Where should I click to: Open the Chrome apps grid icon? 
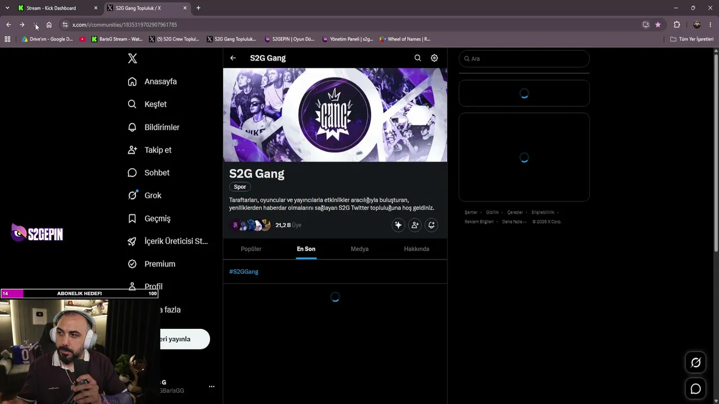(7, 39)
